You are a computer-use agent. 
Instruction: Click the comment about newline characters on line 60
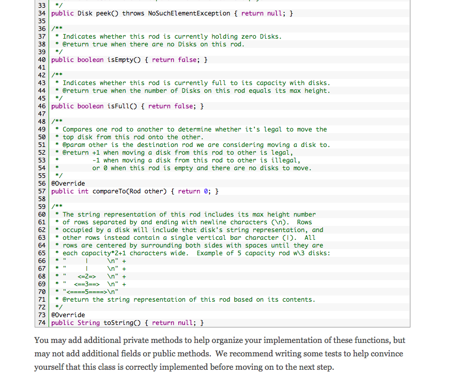(x=181, y=214)
